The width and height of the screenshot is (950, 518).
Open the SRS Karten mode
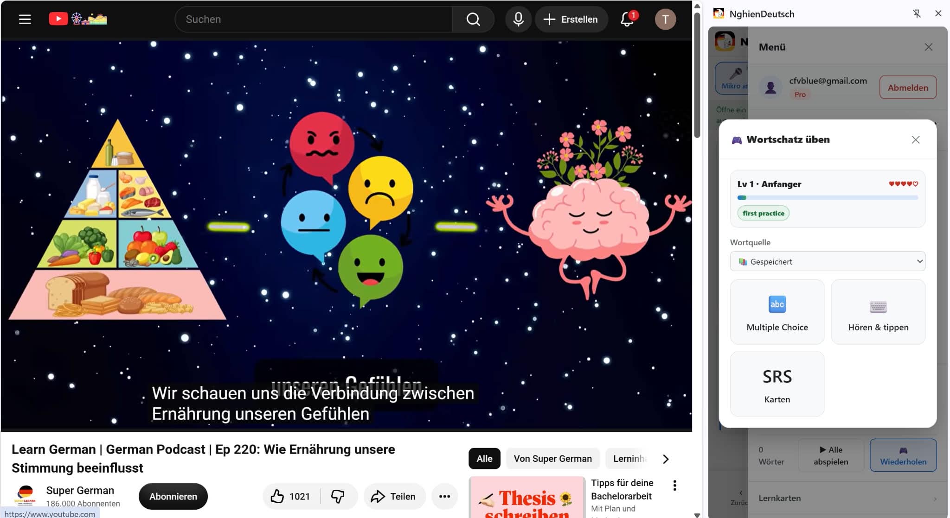777,384
